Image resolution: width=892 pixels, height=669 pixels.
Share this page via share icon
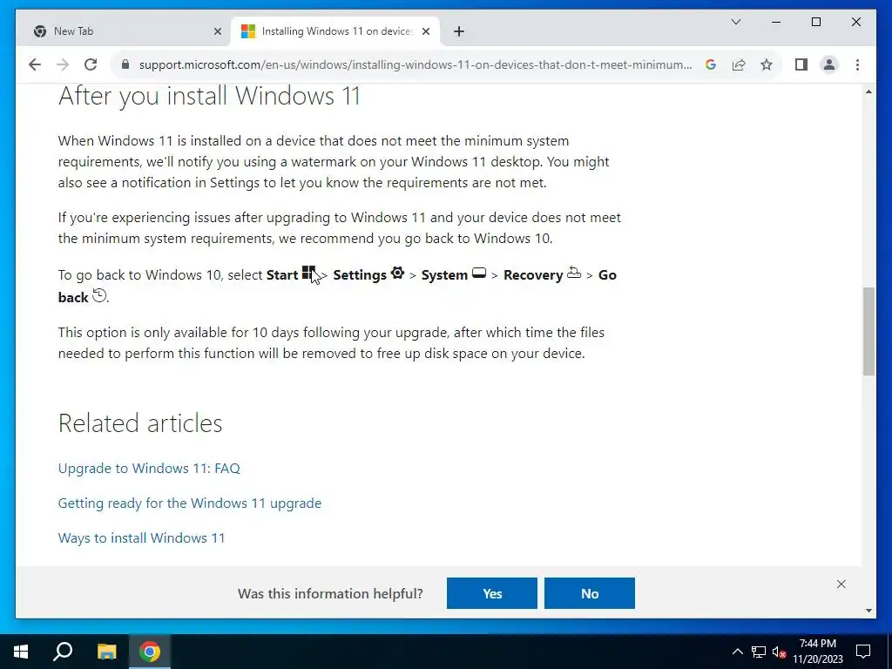pyautogui.click(x=739, y=64)
